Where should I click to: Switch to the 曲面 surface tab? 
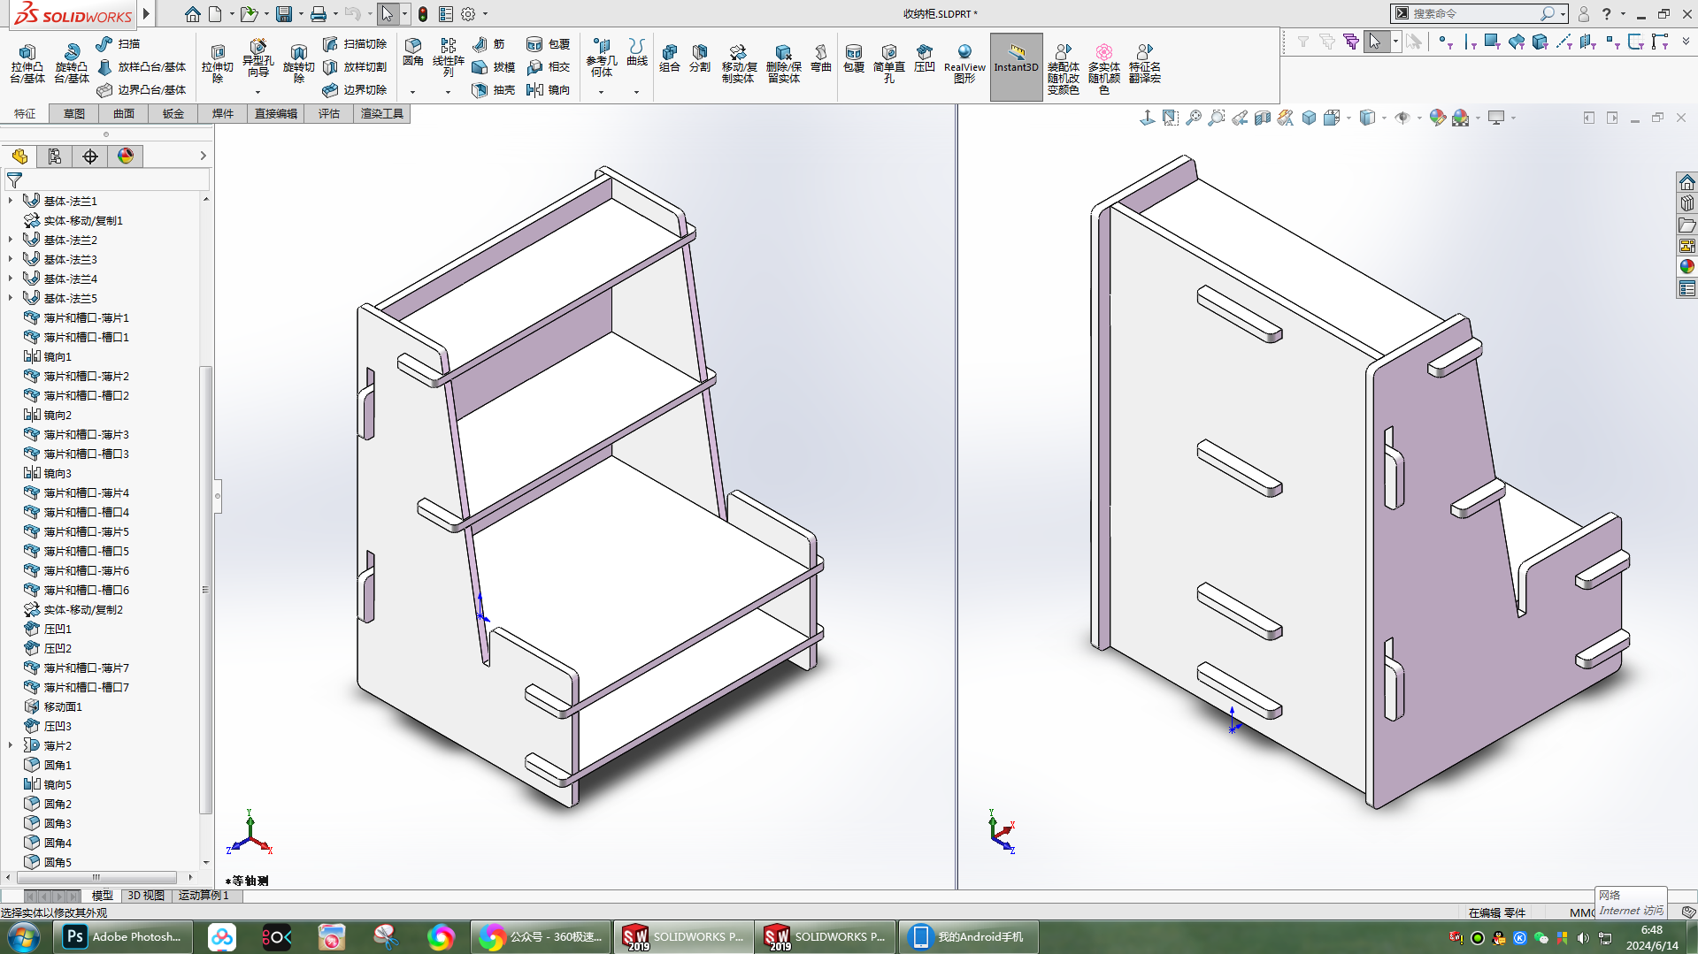124,113
